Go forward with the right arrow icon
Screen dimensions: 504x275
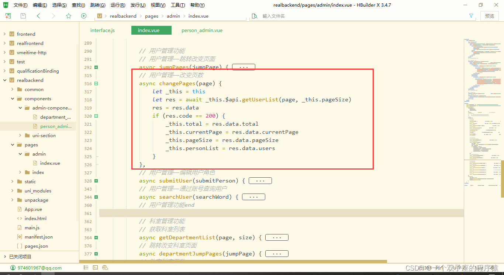click(53, 16)
